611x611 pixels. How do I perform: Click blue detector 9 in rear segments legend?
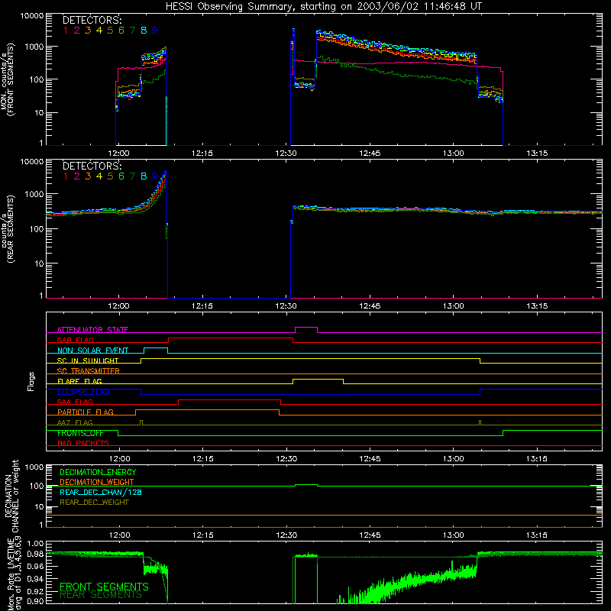pyautogui.click(x=155, y=176)
